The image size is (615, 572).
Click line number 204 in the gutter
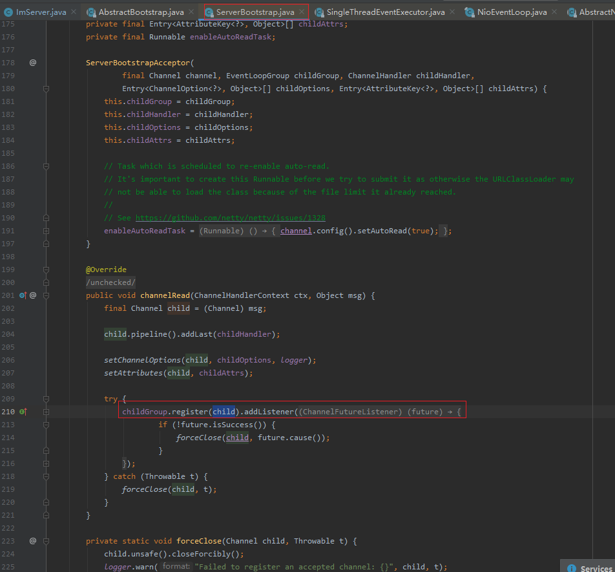point(8,334)
